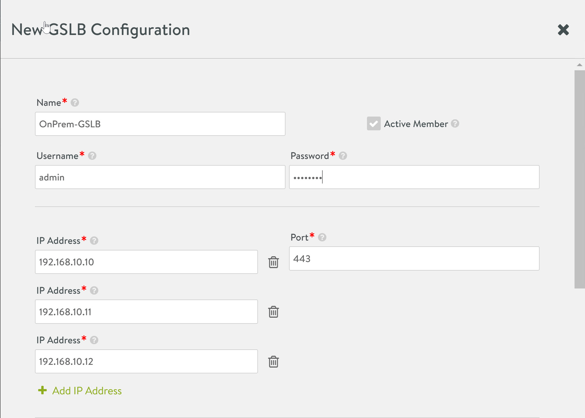
Task: Delete the 192.168.10.10 IP address entry
Action: (273, 262)
